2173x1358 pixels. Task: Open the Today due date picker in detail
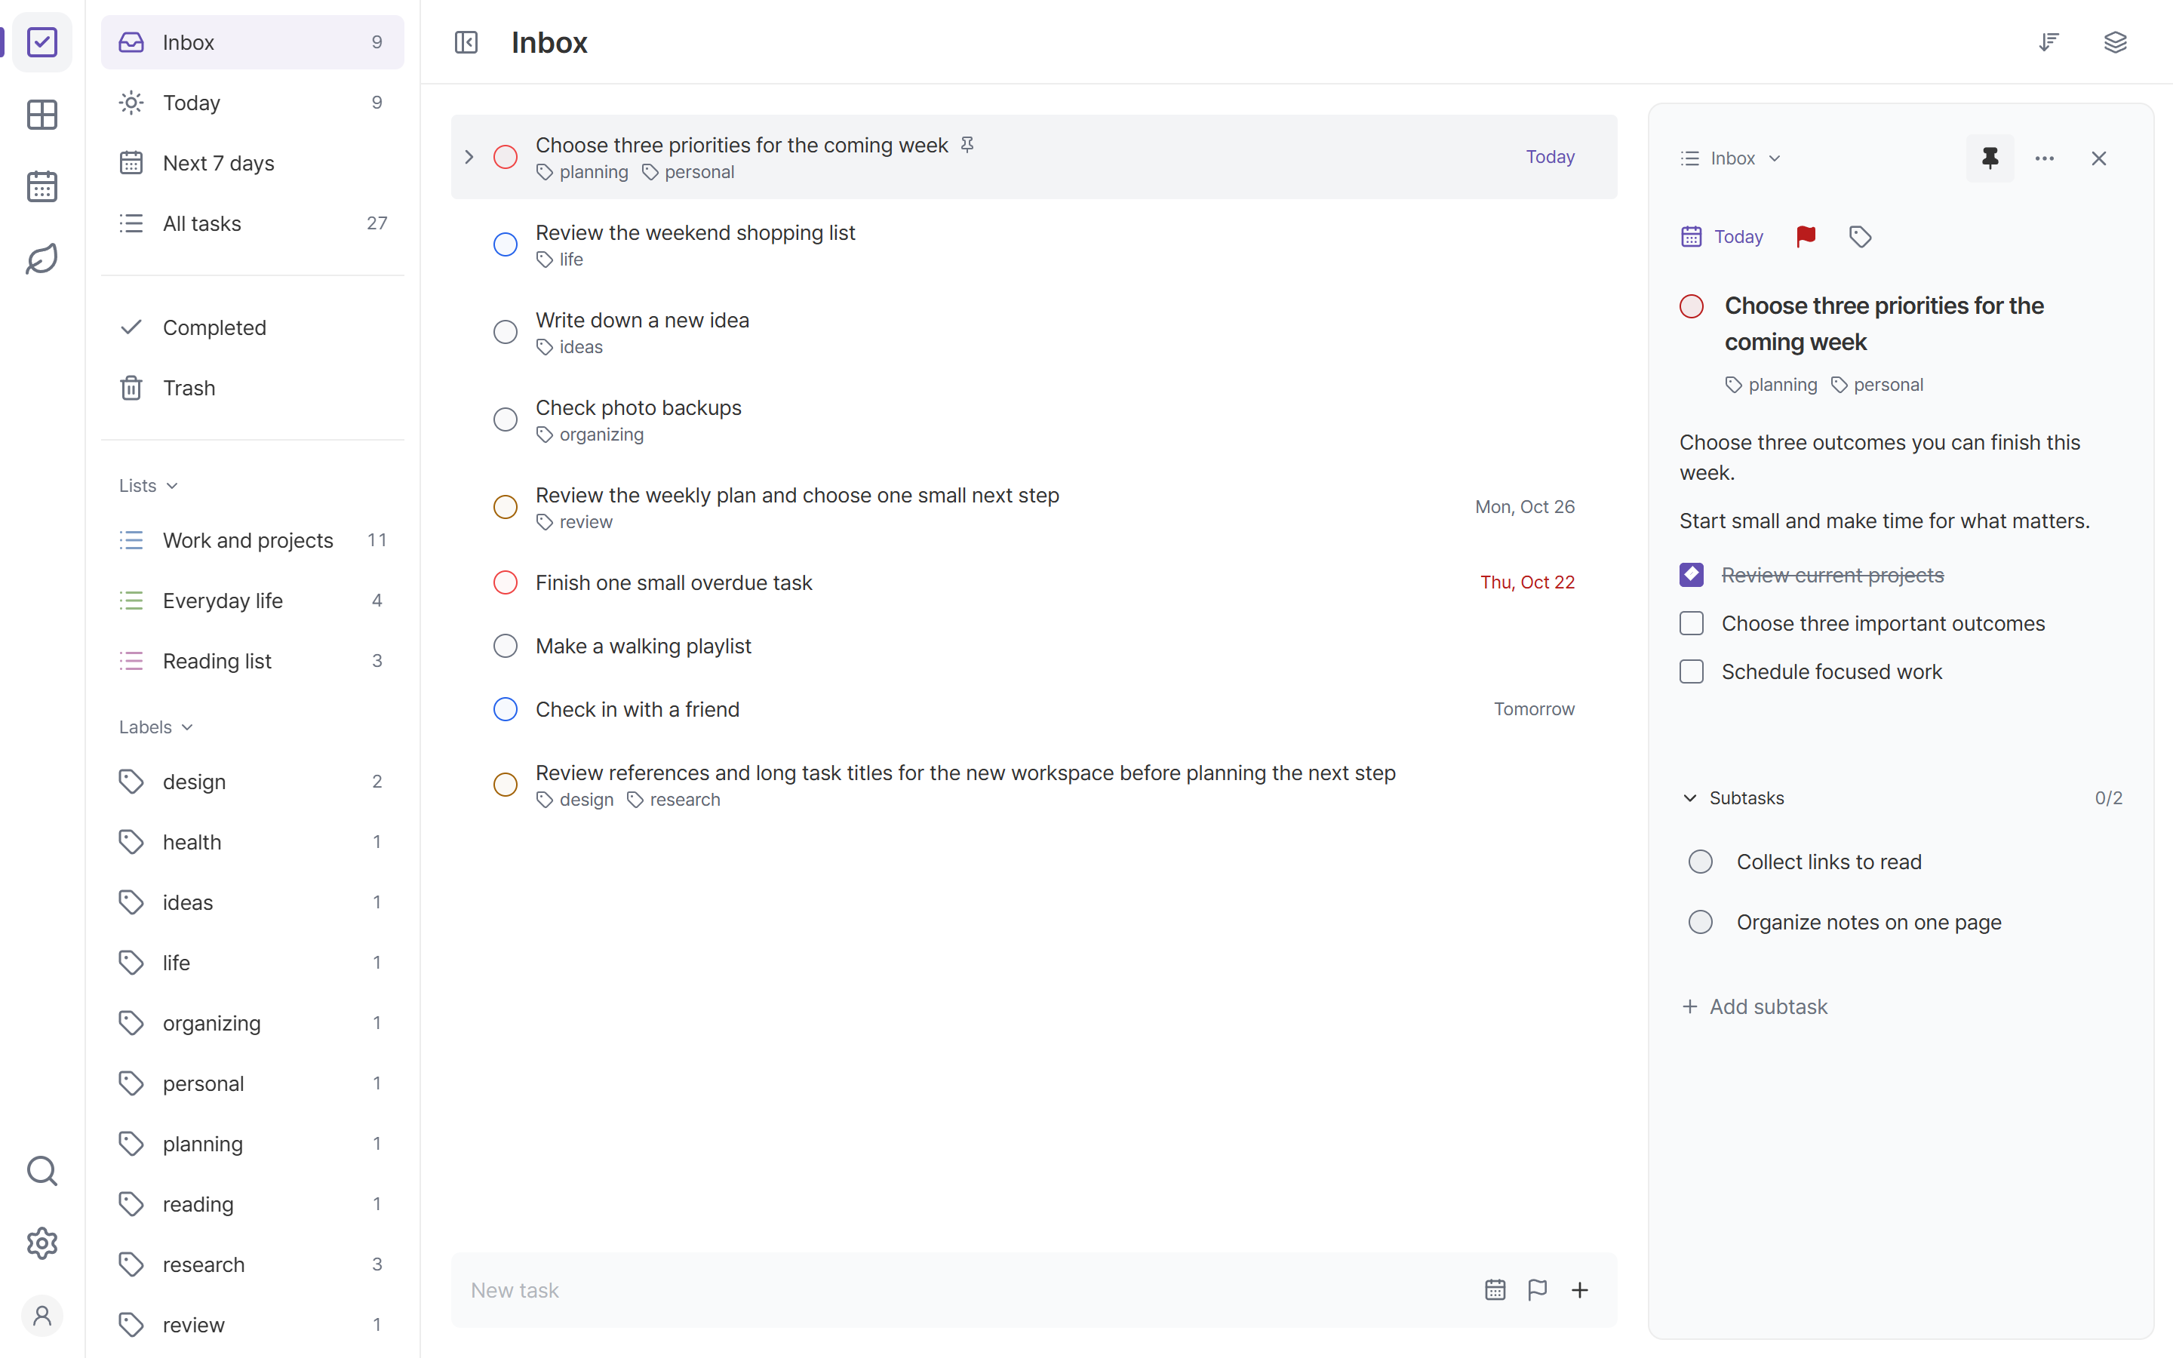point(1723,236)
